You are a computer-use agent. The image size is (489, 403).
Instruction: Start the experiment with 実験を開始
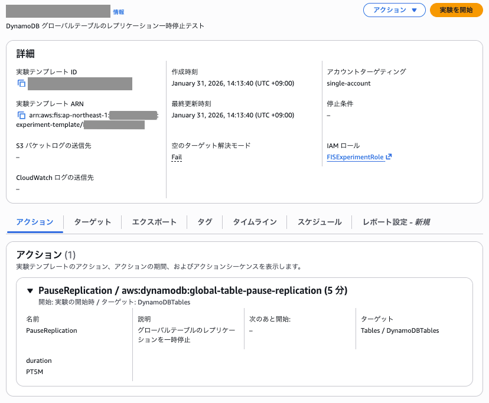456,10
